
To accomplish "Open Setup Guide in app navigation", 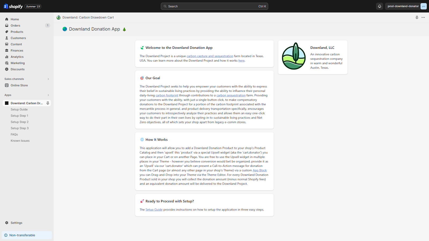I will coord(19,110).
